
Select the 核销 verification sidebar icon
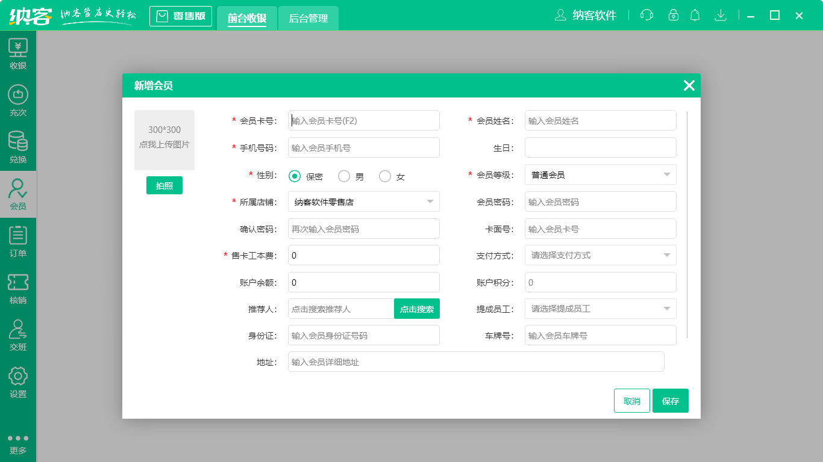pyautogui.click(x=18, y=288)
